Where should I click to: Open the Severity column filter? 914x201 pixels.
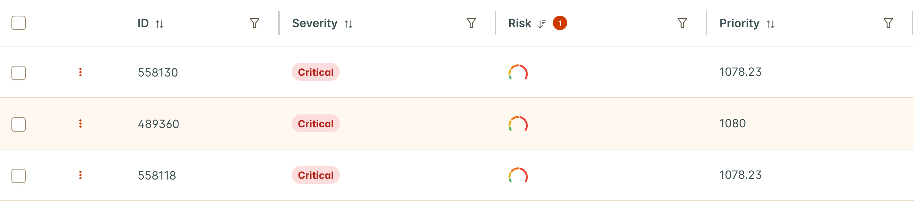[x=471, y=23]
